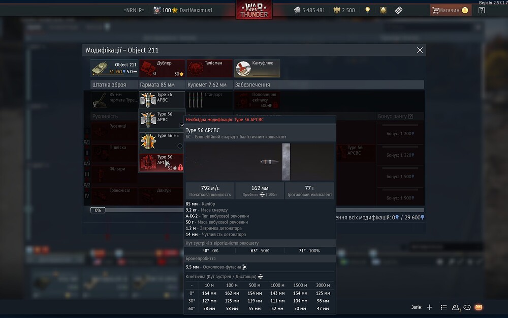Open the gold diamond premium icon
Screen dimensions: 508x318
383,10
